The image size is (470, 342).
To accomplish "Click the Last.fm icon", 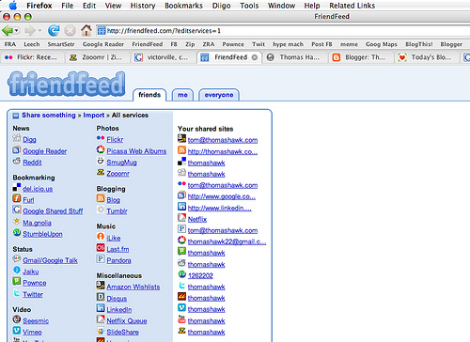I will point(101,248).
